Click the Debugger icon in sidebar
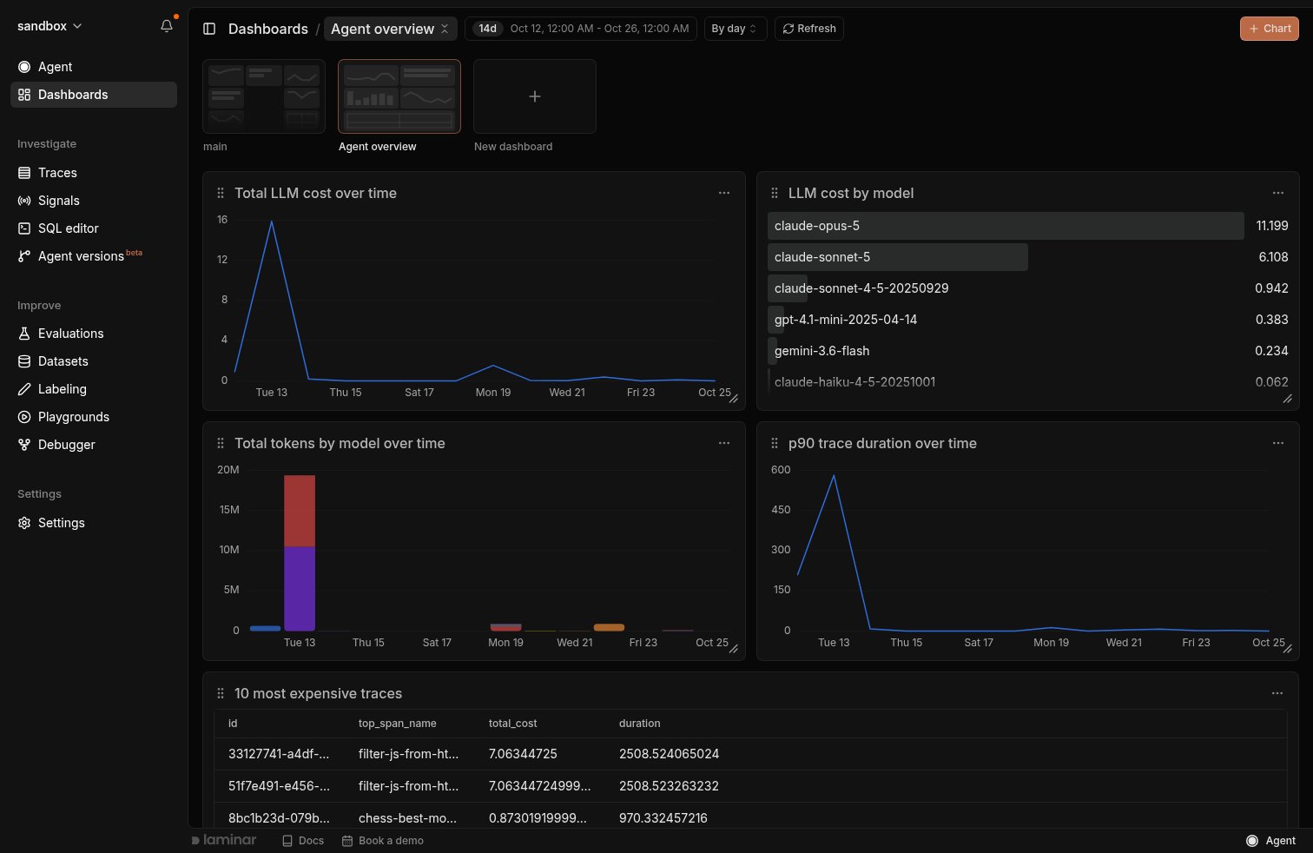The width and height of the screenshot is (1313, 853). pos(24,445)
